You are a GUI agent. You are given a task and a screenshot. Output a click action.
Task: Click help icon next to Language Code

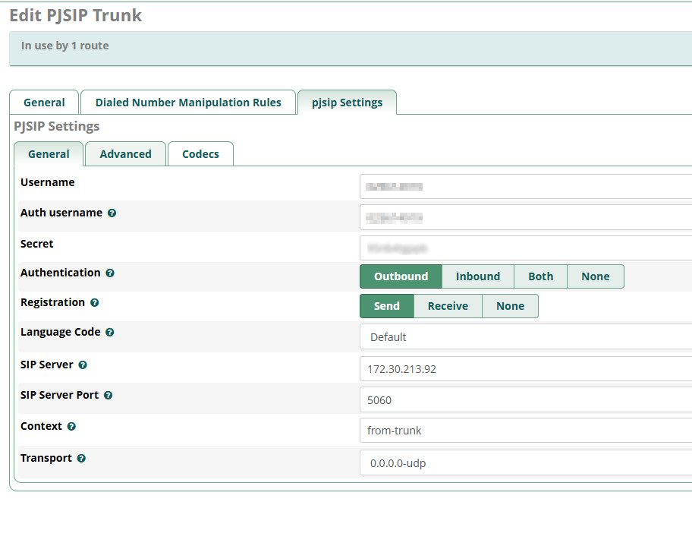[x=110, y=333]
